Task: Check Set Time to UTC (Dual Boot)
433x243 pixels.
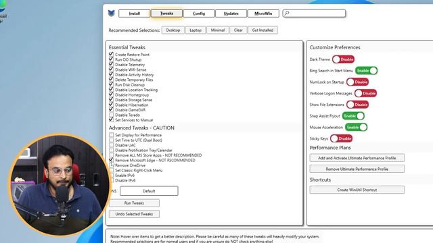Action: tap(111, 140)
